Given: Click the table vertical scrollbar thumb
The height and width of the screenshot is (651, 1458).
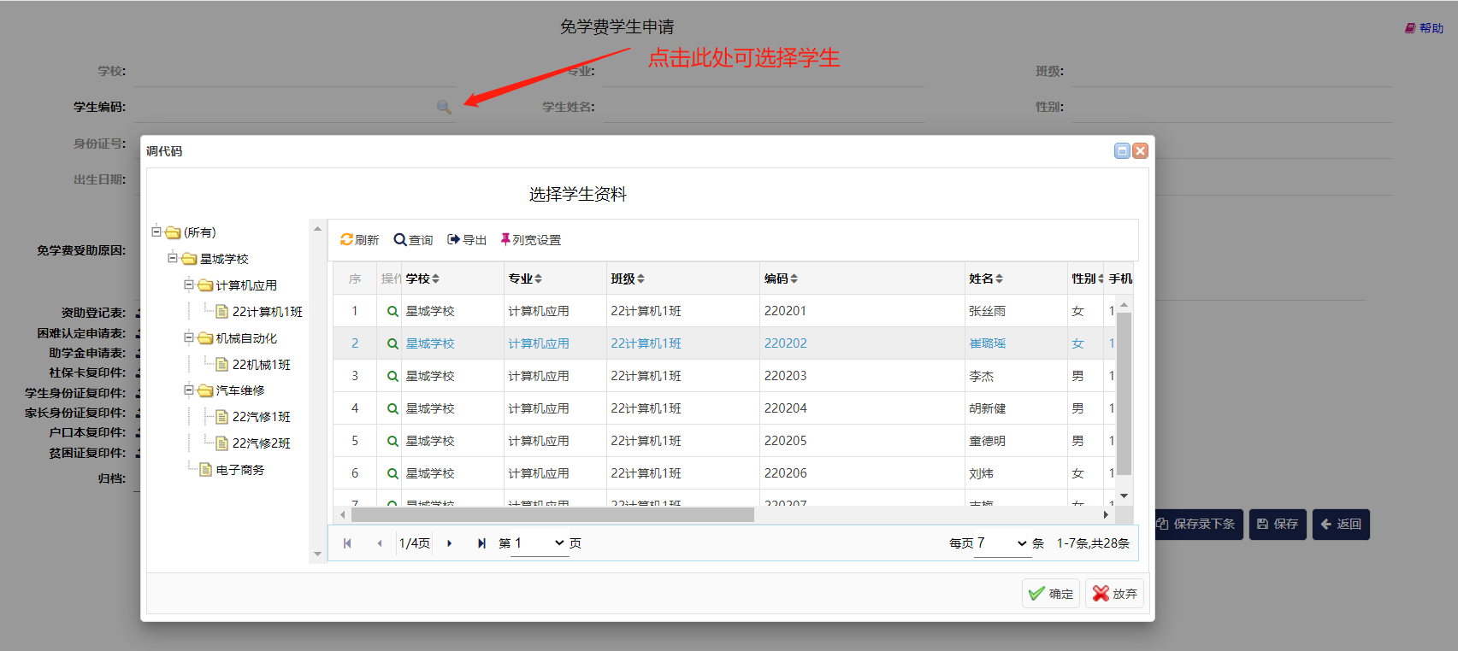Looking at the screenshot, I should (1124, 393).
